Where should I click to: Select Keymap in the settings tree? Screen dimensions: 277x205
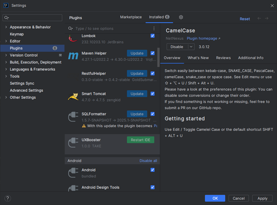click(17, 34)
